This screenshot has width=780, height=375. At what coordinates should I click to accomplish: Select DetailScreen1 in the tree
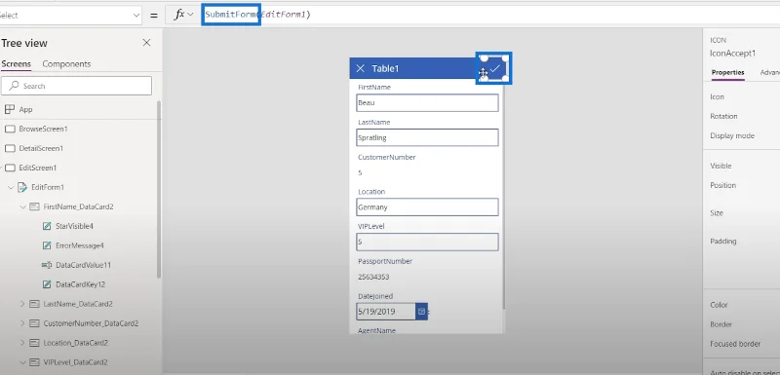[41, 148]
